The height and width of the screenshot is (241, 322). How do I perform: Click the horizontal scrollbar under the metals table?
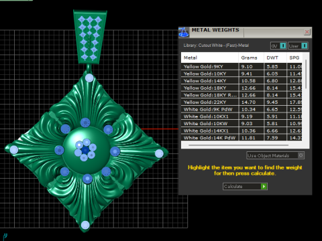coord(238,145)
